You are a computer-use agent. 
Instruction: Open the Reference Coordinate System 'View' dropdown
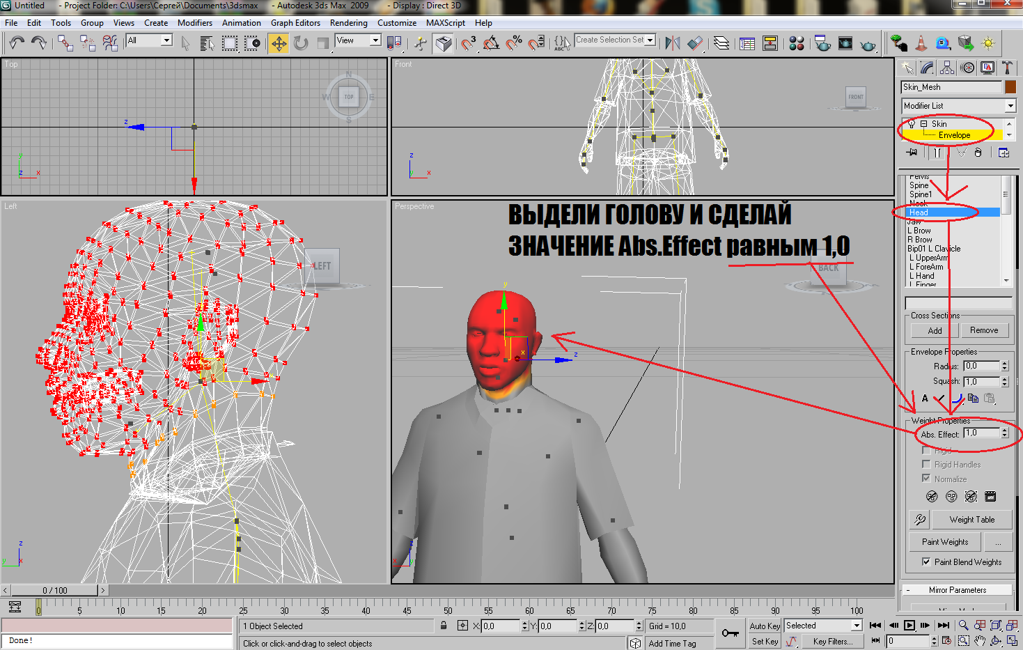[x=375, y=40]
